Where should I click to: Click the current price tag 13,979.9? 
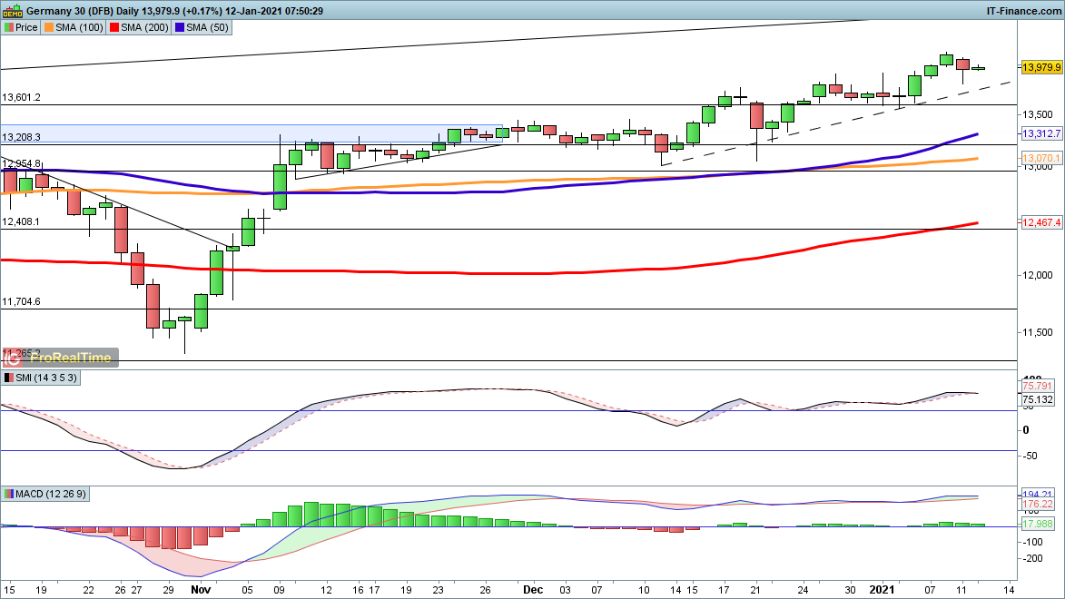coord(1041,68)
